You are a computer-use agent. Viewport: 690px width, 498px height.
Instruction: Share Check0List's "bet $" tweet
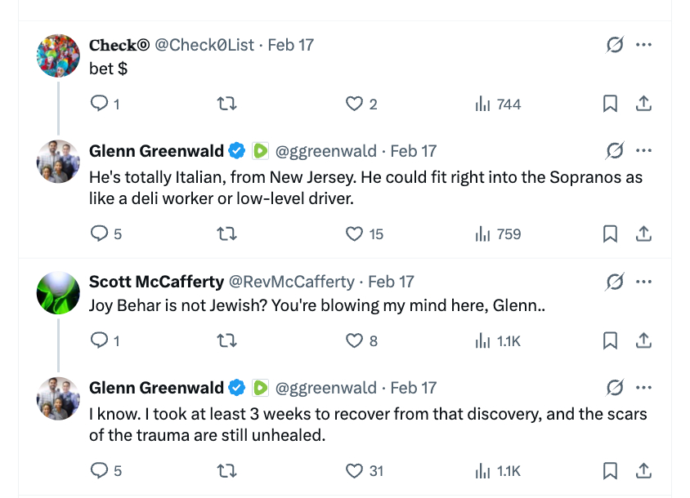643,104
